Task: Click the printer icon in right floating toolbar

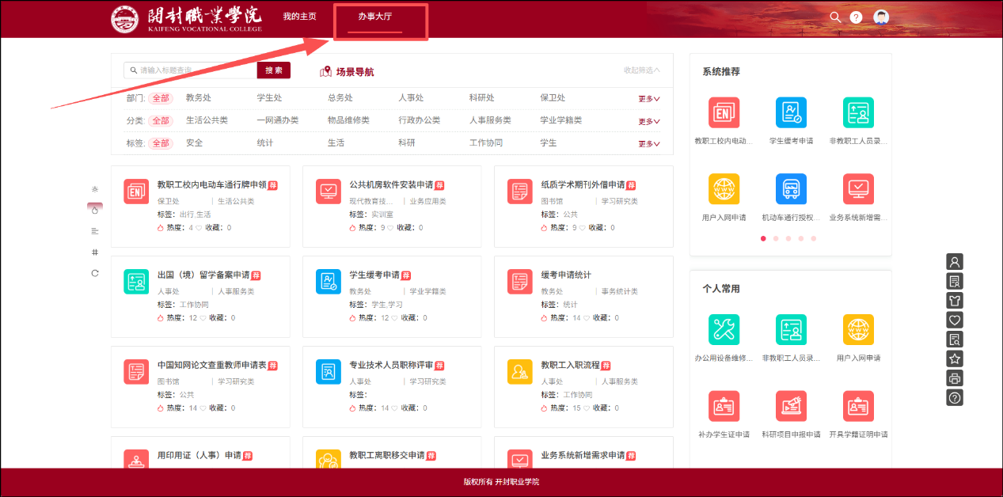Action: click(955, 378)
